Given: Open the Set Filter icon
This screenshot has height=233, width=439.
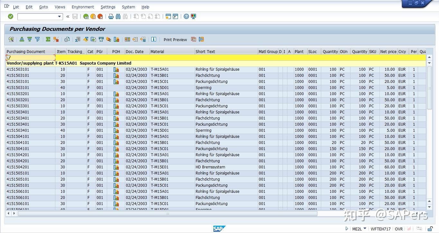Looking at the screenshot, I should click(37, 39).
